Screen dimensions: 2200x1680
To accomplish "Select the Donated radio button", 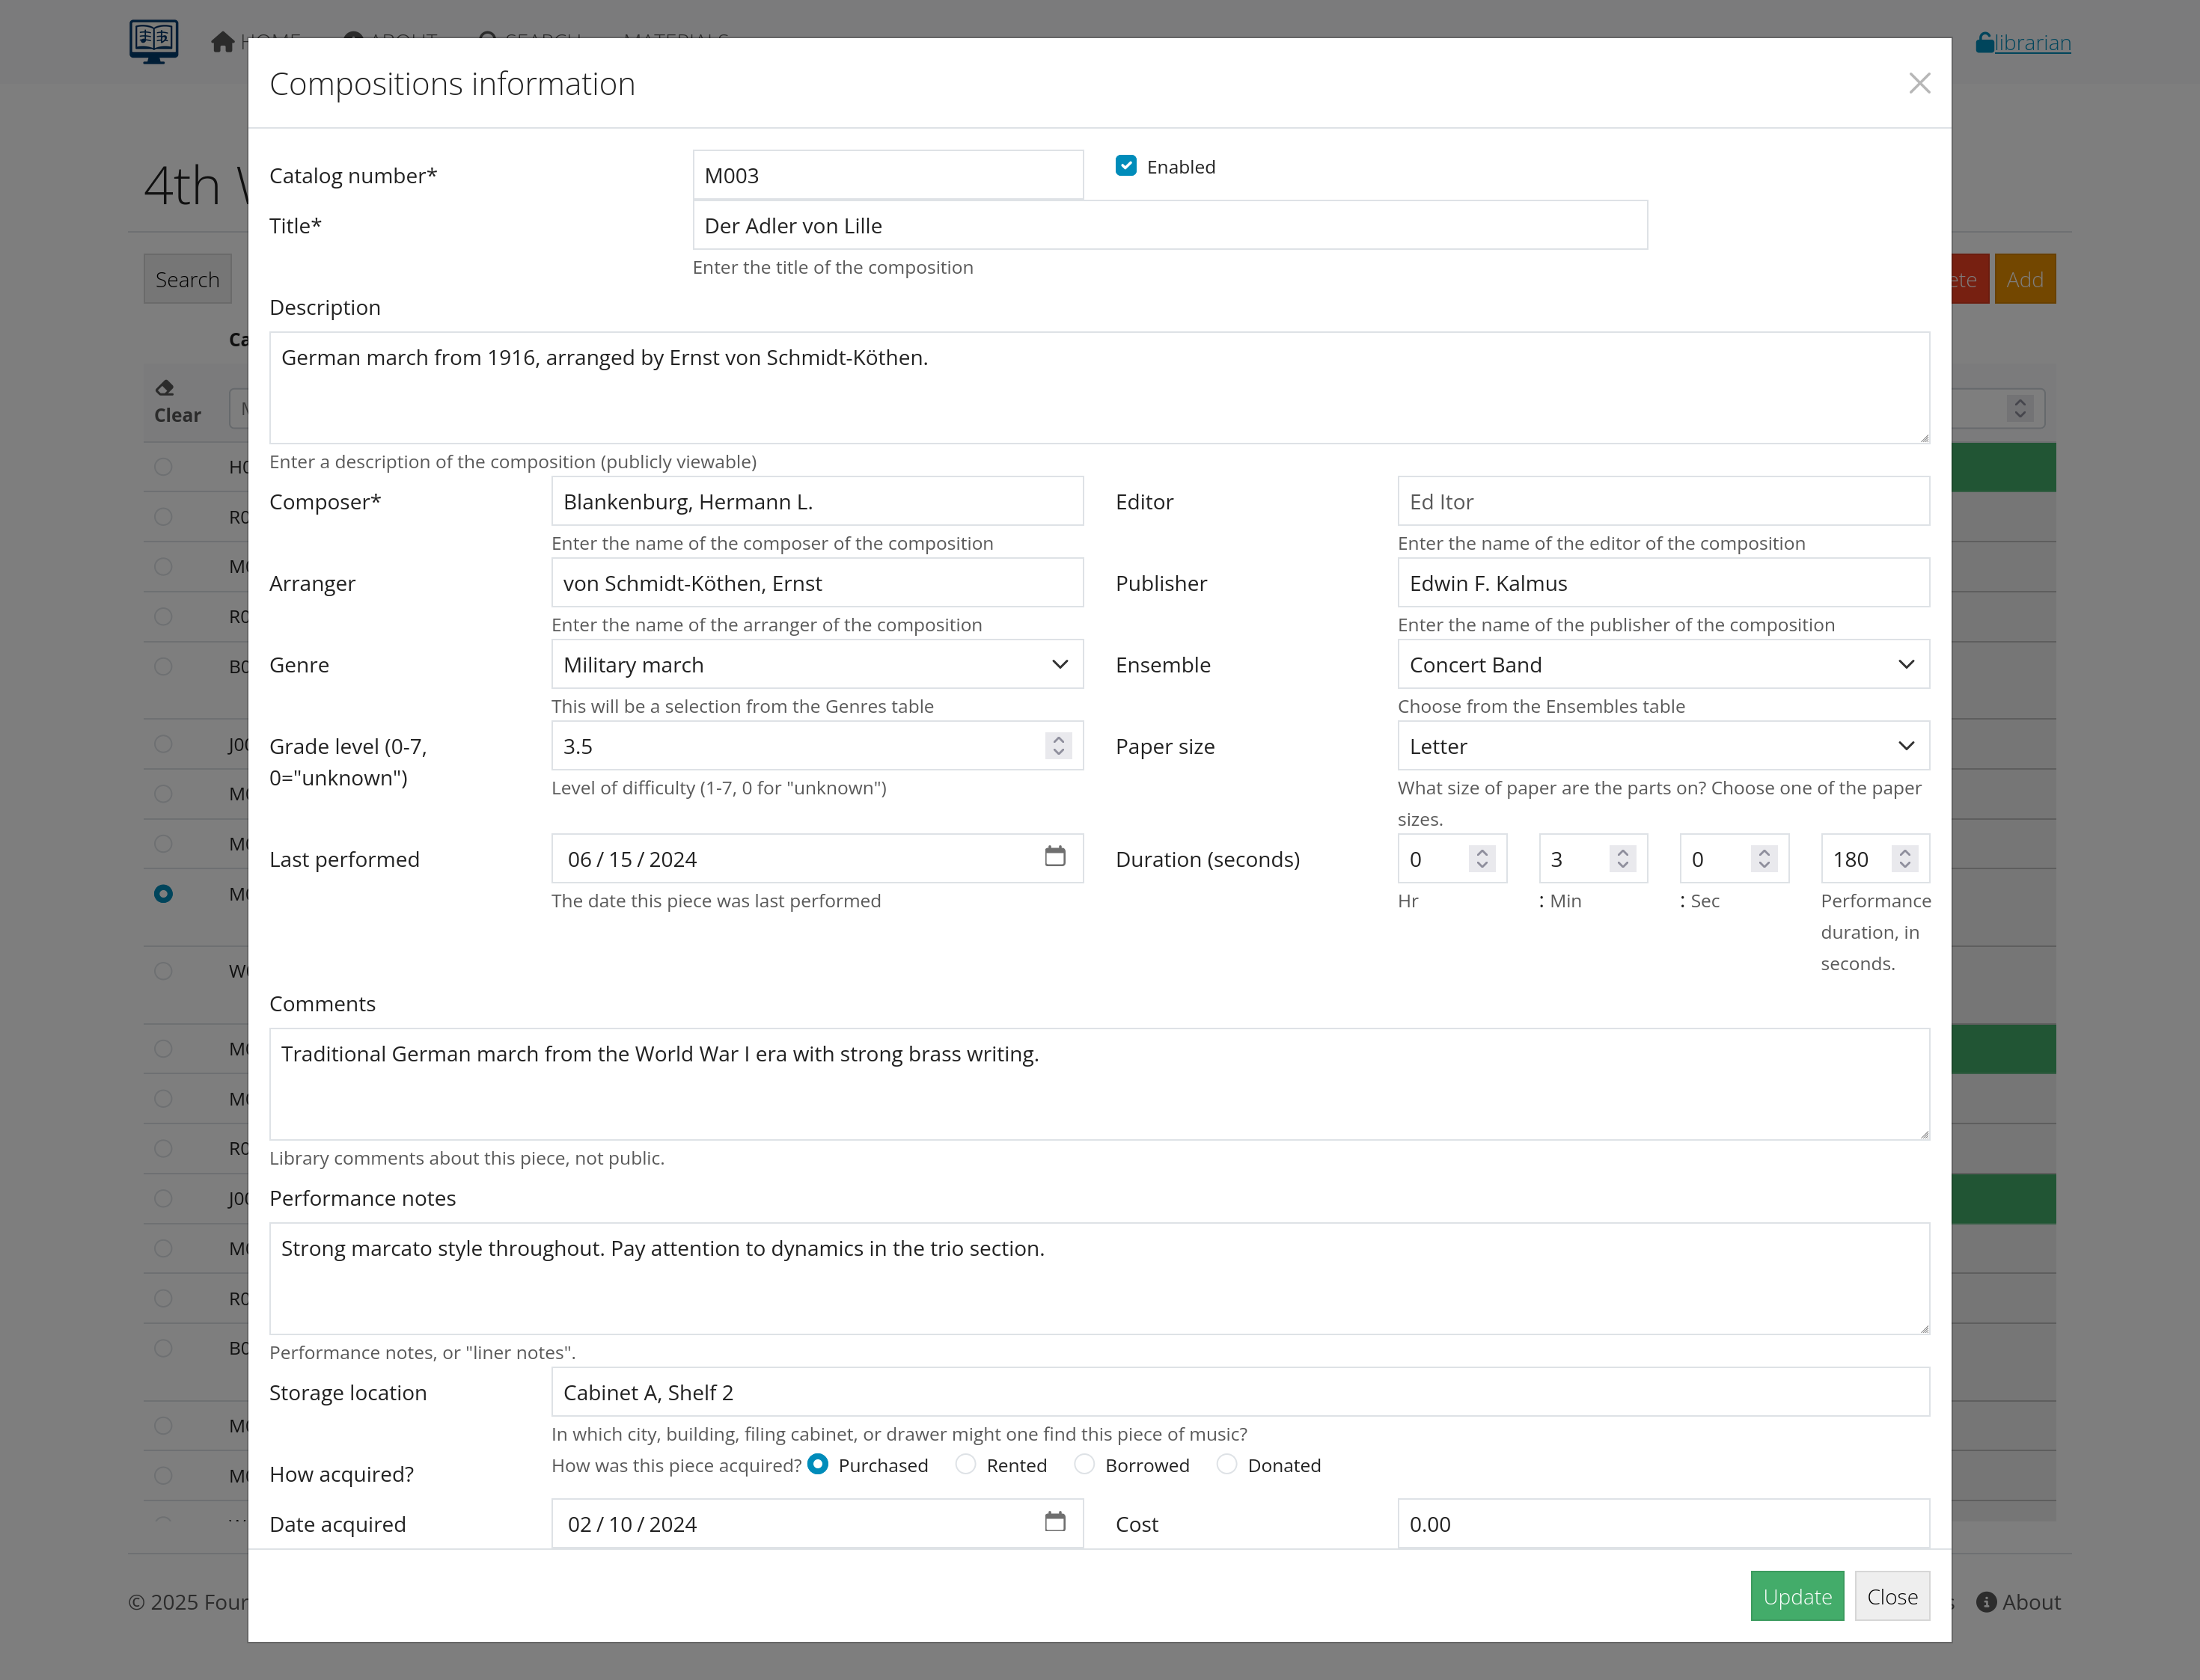I will tap(1226, 1464).
